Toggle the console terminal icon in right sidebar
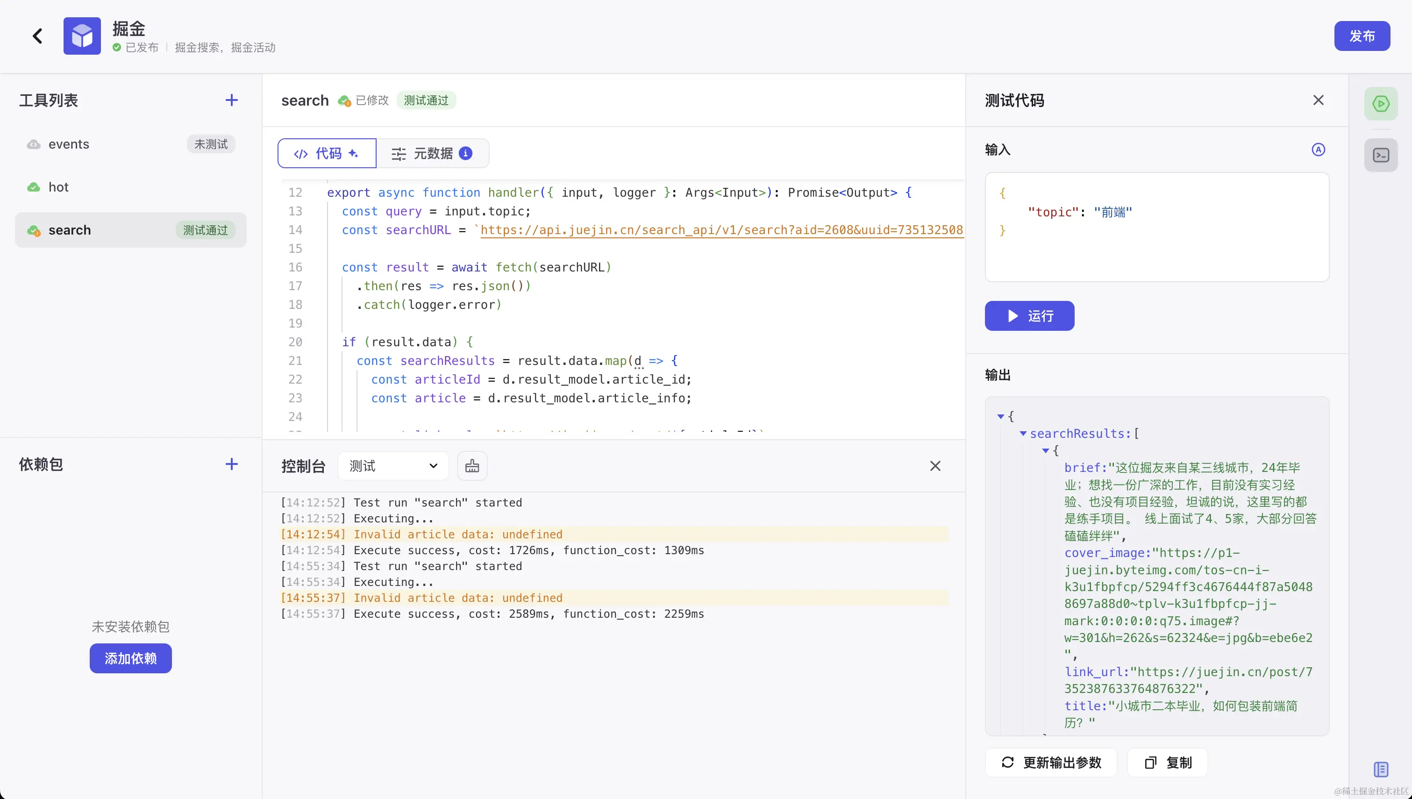 [x=1381, y=155]
